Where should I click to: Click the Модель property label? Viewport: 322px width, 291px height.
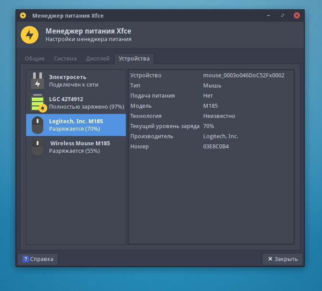(x=141, y=106)
